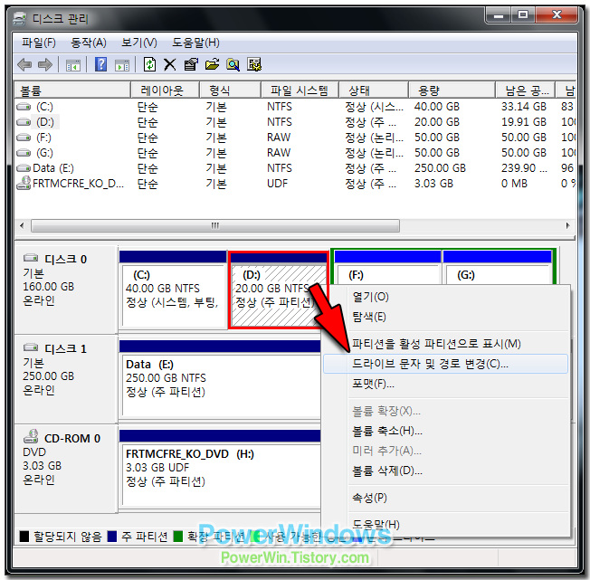Sort volume list by 파일 시스템 column
Image resolution: width=590 pixels, height=580 pixels.
(300, 90)
